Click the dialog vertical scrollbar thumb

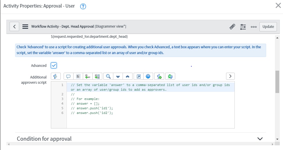click(277, 82)
